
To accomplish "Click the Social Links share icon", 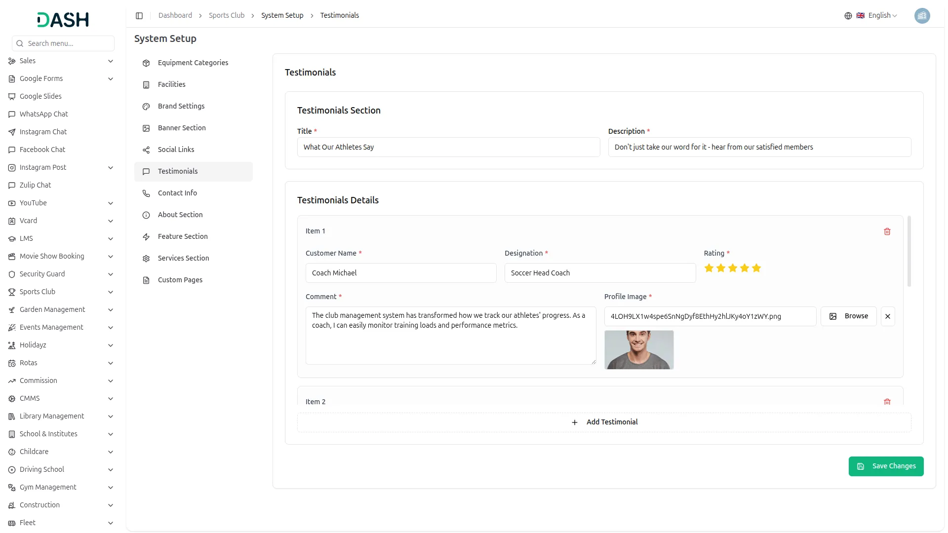I will click(x=146, y=150).
